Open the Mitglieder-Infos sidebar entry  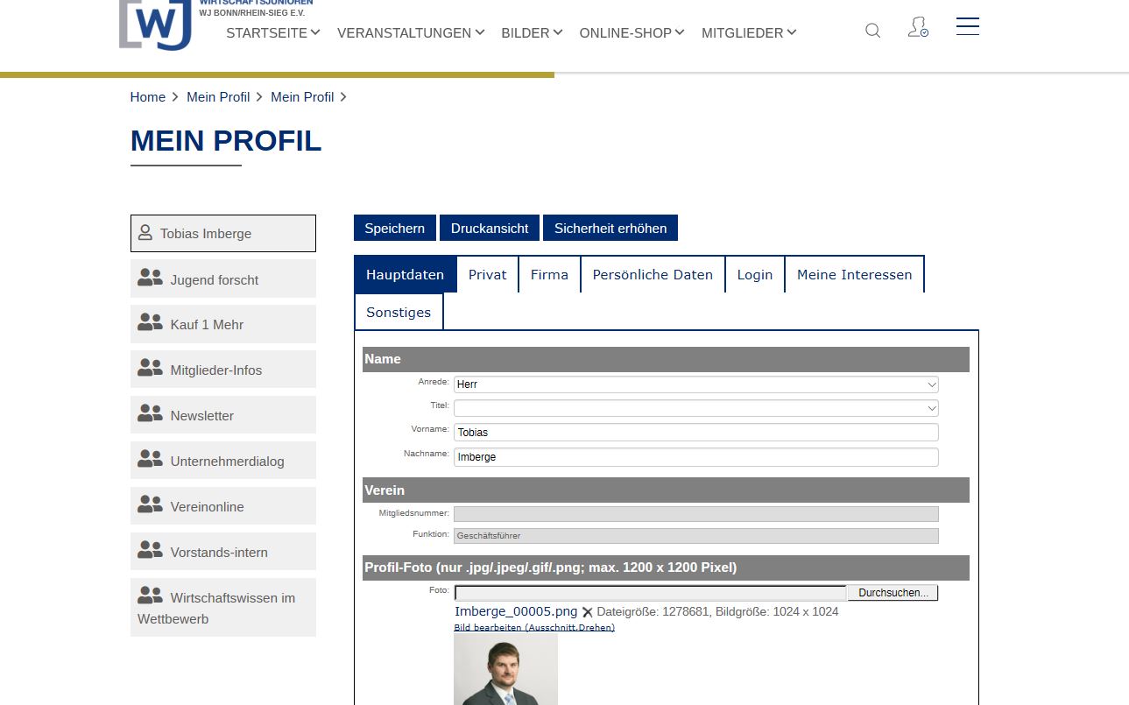223,370
